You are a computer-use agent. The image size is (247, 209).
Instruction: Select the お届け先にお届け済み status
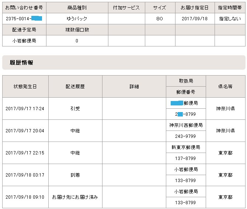pyautogui.click(x=75, y=197)
